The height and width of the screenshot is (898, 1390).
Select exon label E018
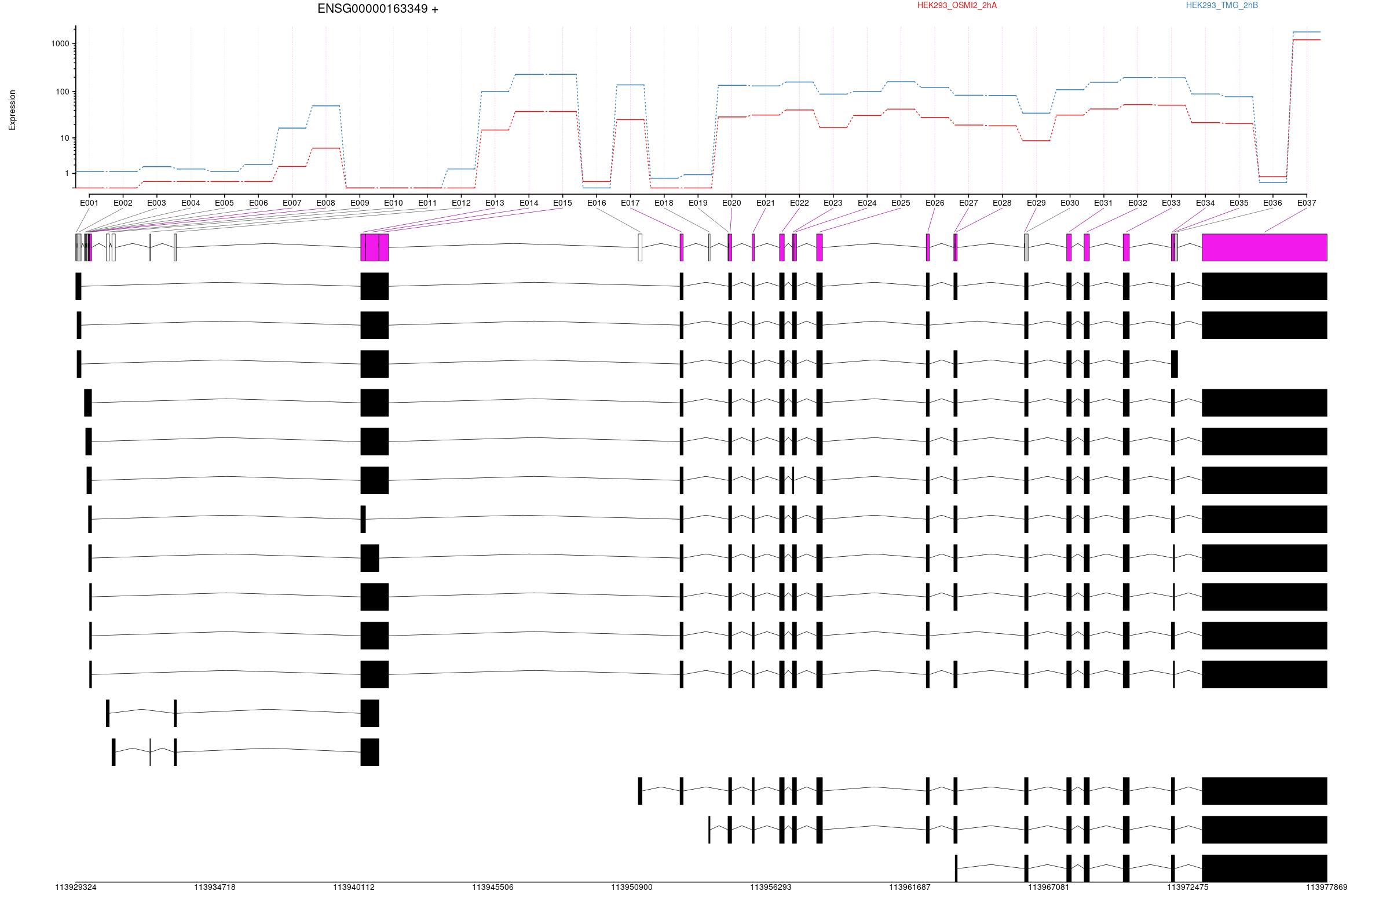click(664, 203)
